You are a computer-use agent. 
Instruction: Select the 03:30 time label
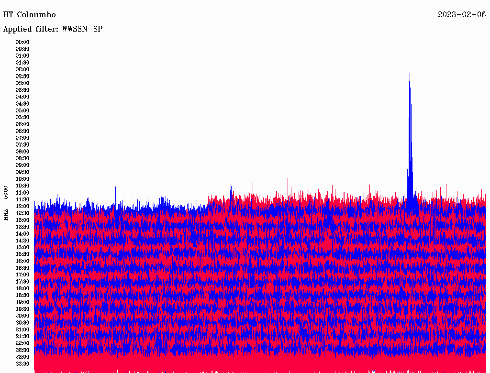22,90
